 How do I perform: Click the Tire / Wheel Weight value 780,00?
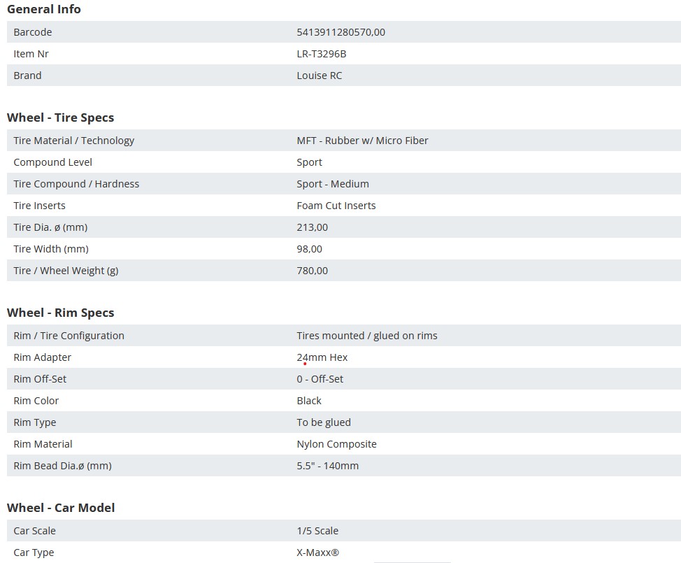click(313, 271)
